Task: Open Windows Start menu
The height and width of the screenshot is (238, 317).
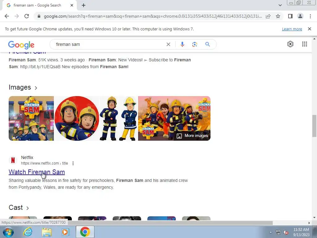Action: point(8,232)
